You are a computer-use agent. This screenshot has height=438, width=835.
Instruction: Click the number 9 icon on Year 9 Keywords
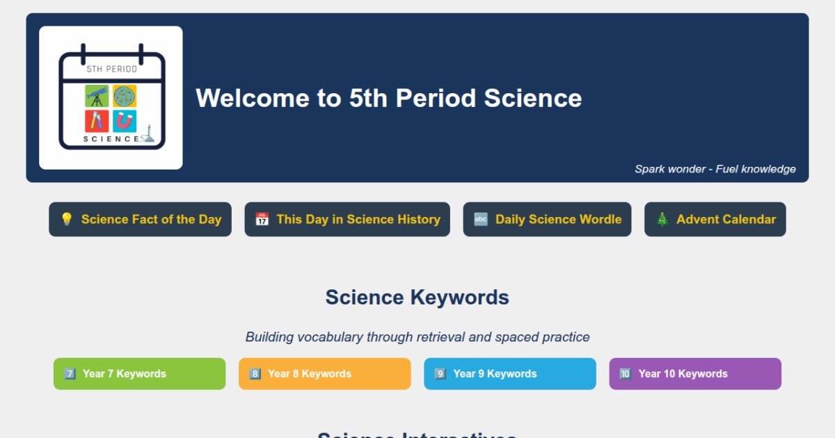click(440, 373)
